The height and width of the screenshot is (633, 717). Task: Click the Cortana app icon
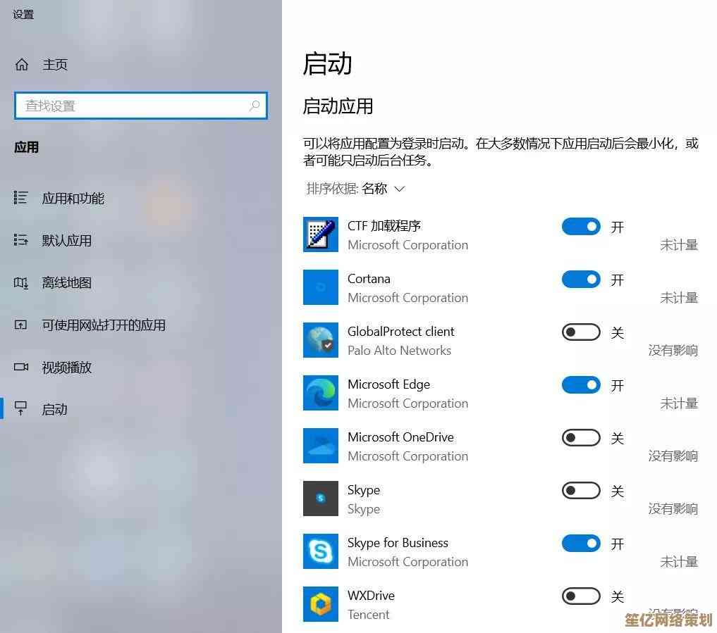click(321, 287)
